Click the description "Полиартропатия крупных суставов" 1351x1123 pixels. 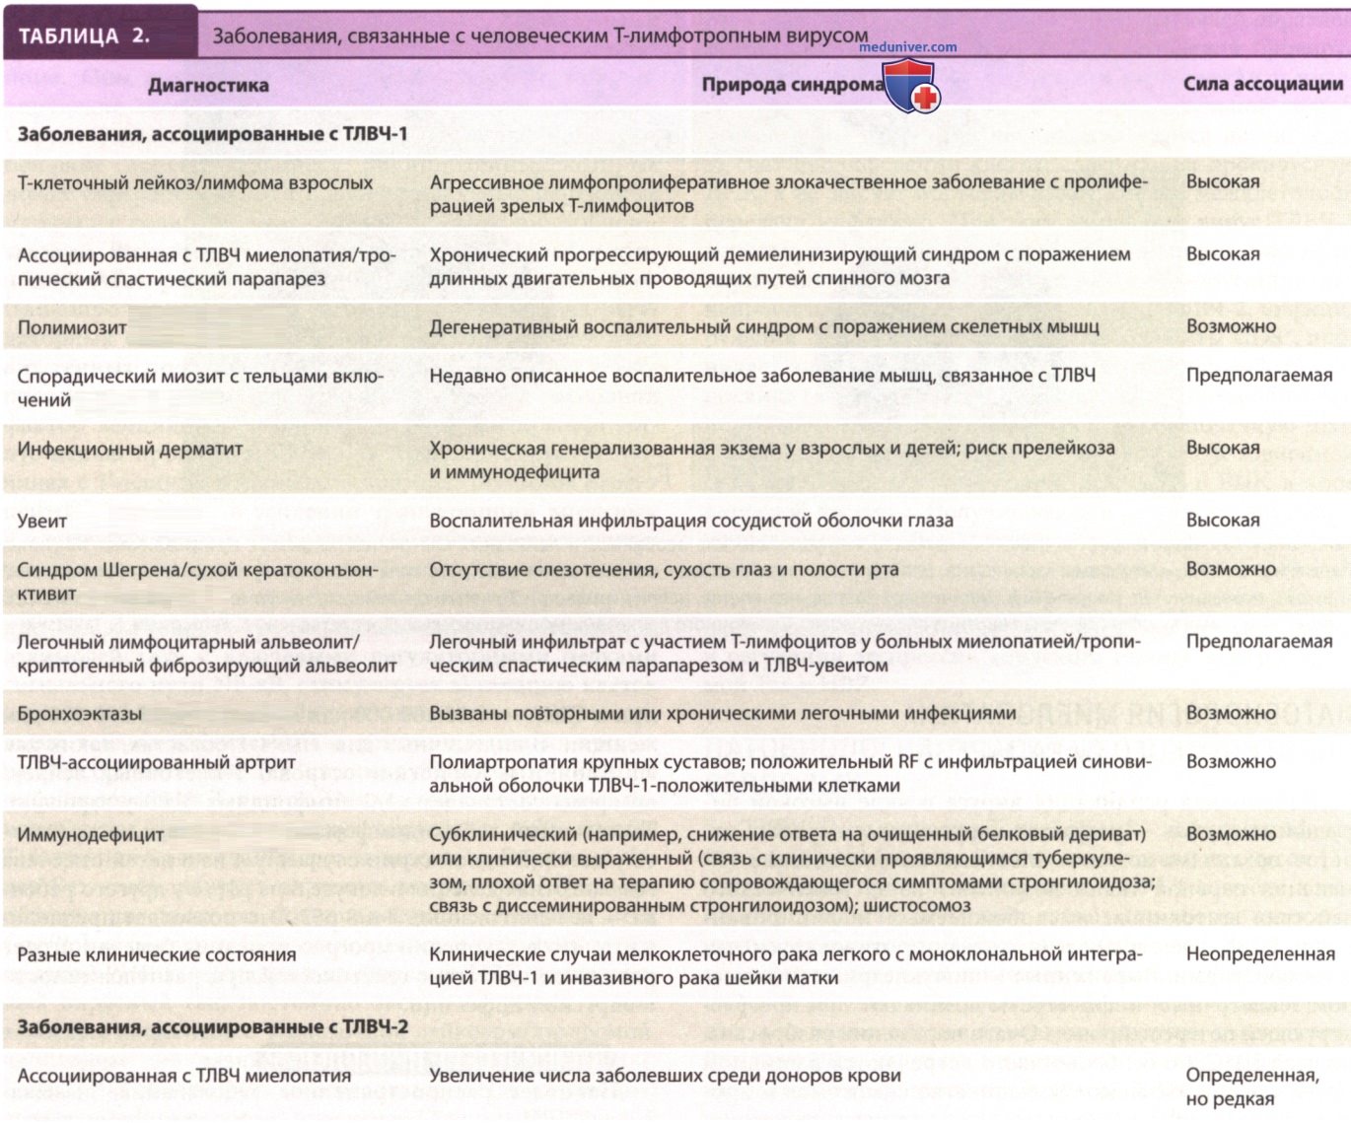pyautogui.click(x=790, y=774)
